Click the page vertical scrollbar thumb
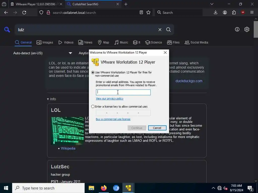The image size is (258, 193). pos(256,30)
